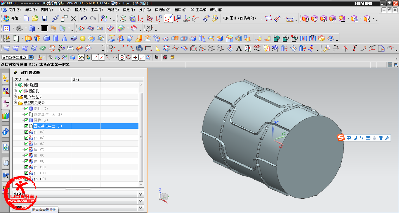The width and height of the screenshot is (399, 213).
Task: Open the Reuse Library books sidebar tab
Action: coord(6,116)
